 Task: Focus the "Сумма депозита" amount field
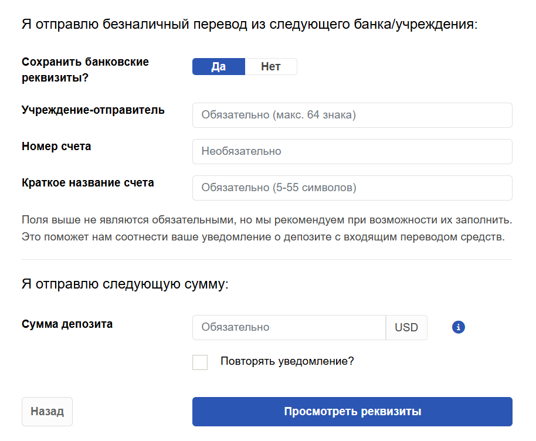(x=289, y=327)
